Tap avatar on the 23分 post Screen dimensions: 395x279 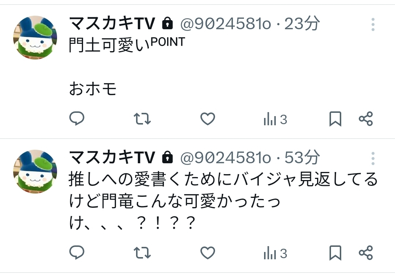tap(35, 37)
